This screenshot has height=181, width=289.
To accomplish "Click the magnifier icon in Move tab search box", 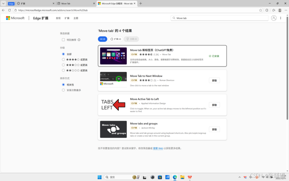I will 174,18.
